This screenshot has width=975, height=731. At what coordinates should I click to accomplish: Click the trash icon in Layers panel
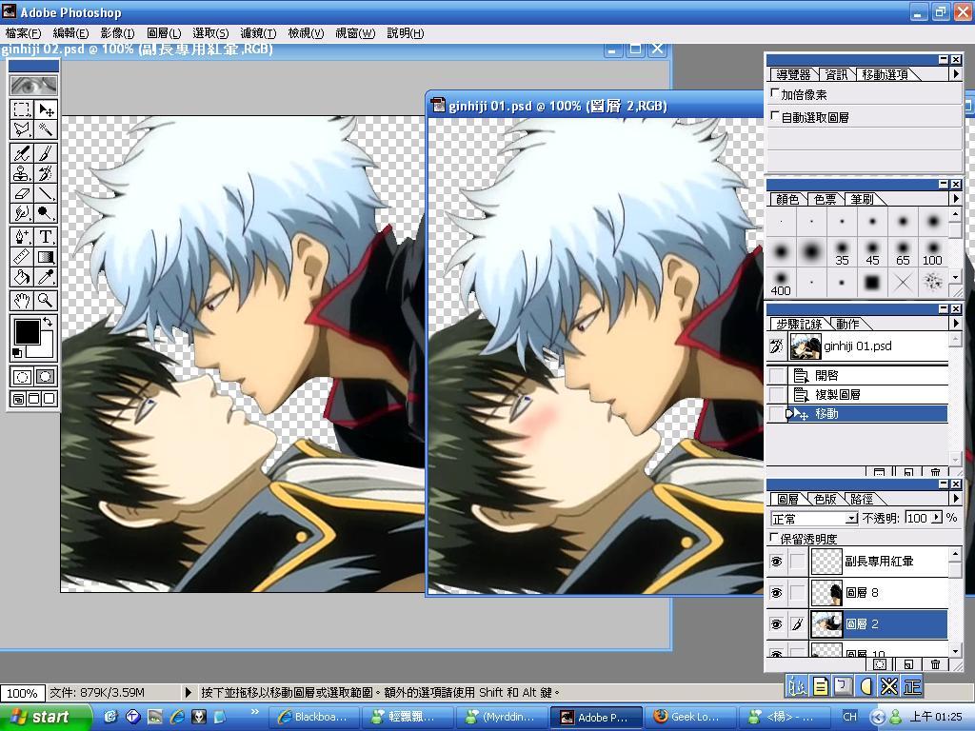point(935,663)
